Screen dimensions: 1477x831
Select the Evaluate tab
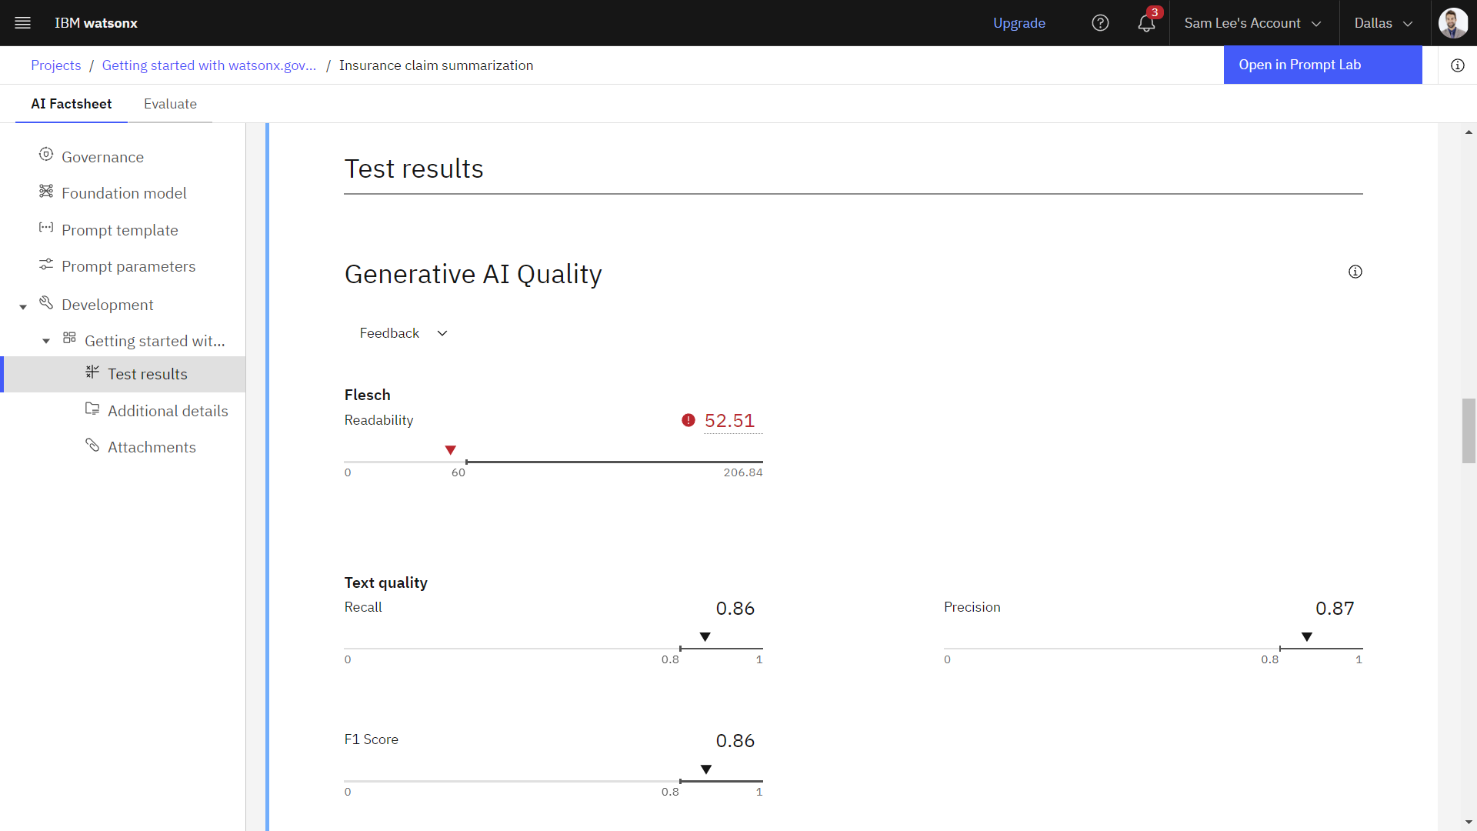pos(169,104)
